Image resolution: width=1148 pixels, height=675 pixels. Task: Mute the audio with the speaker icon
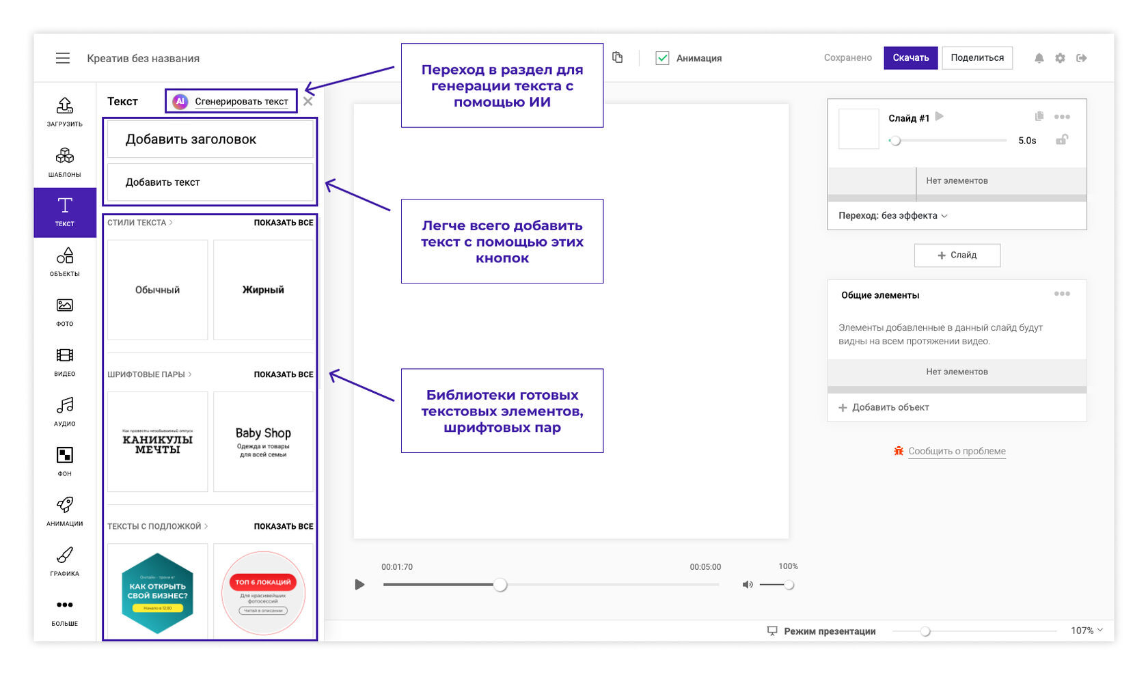tap(748, 585)
